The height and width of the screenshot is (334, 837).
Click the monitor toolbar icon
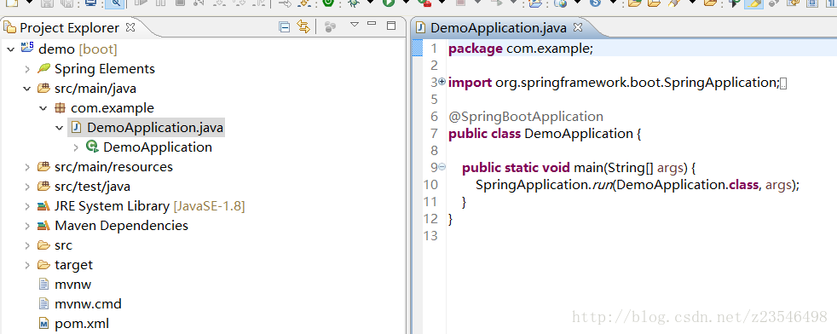(x=90, y=3)
